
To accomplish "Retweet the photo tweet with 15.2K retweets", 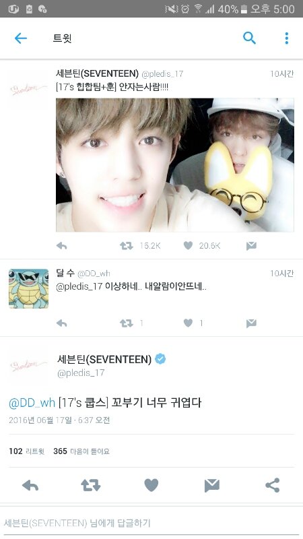I will pyautogui.click(x=126, y=246).
